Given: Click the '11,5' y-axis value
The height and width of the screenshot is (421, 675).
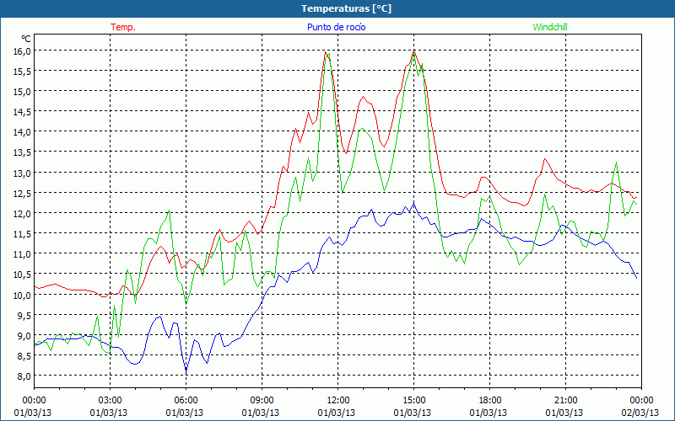Looking at the screenshot, I should click(23, 234).
